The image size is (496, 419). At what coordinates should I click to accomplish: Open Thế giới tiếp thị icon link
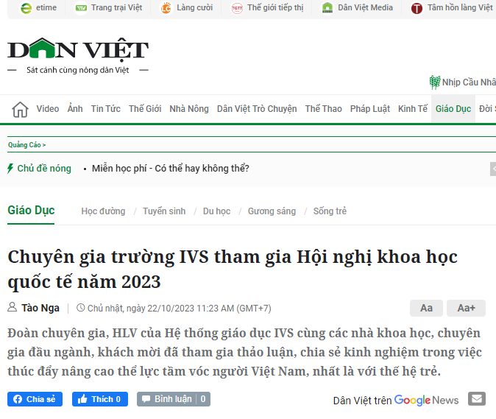237,8
